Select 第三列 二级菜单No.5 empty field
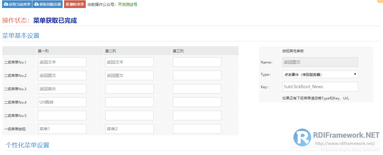383x155 pixels. pyautogui.click(x=197, y=116)
